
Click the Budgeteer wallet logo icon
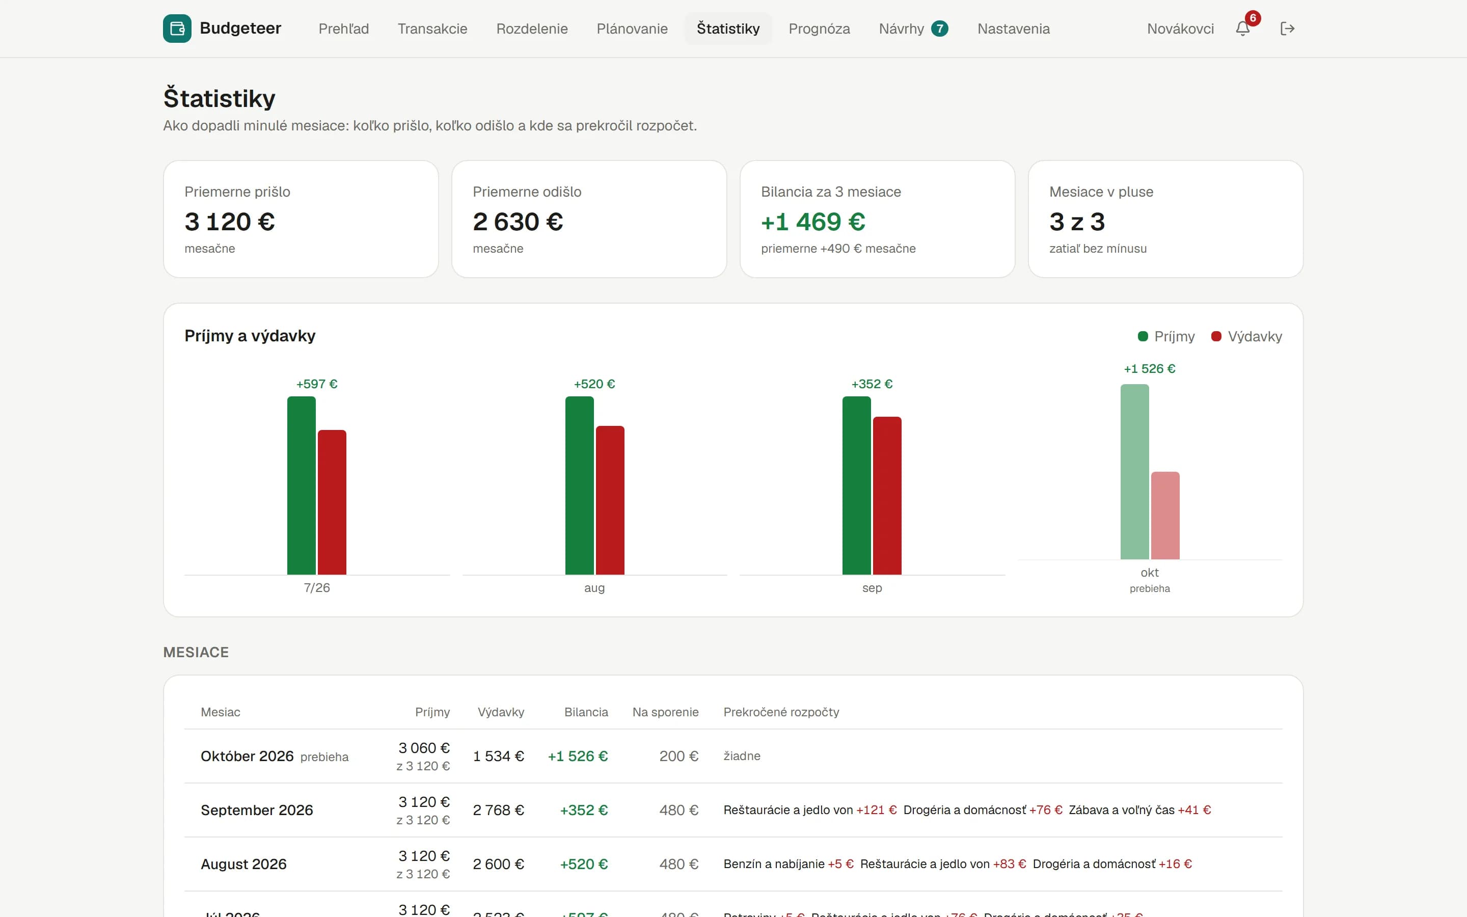[177, 29]
